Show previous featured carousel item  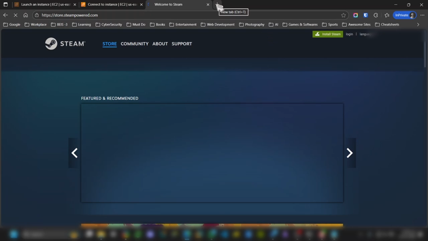[x=75, y=153]
